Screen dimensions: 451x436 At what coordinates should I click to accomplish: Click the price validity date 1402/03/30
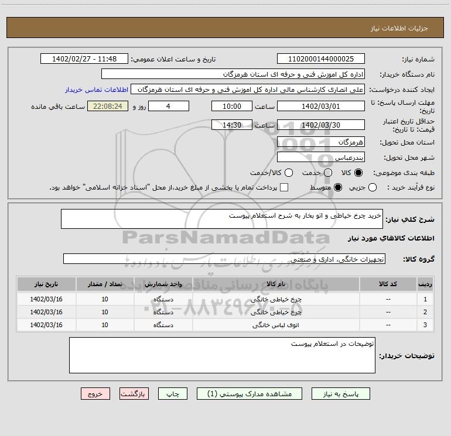pos(321,125)
